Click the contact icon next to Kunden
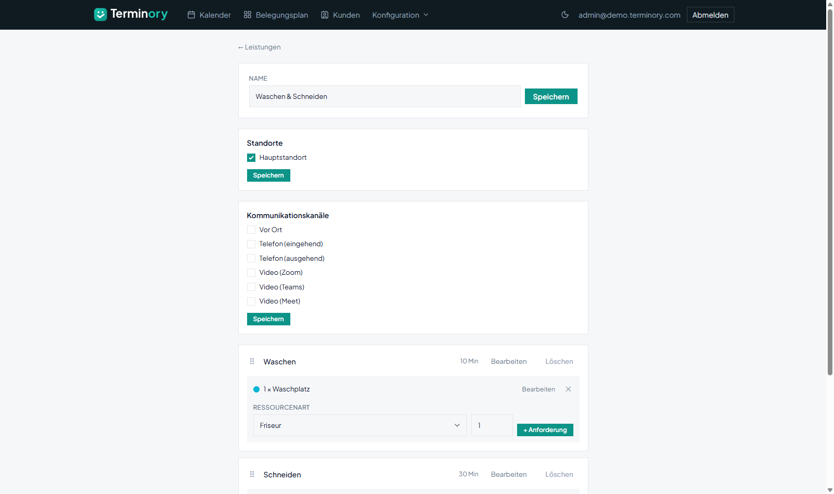This screenshot has height=494, width=834. point(325,15)
